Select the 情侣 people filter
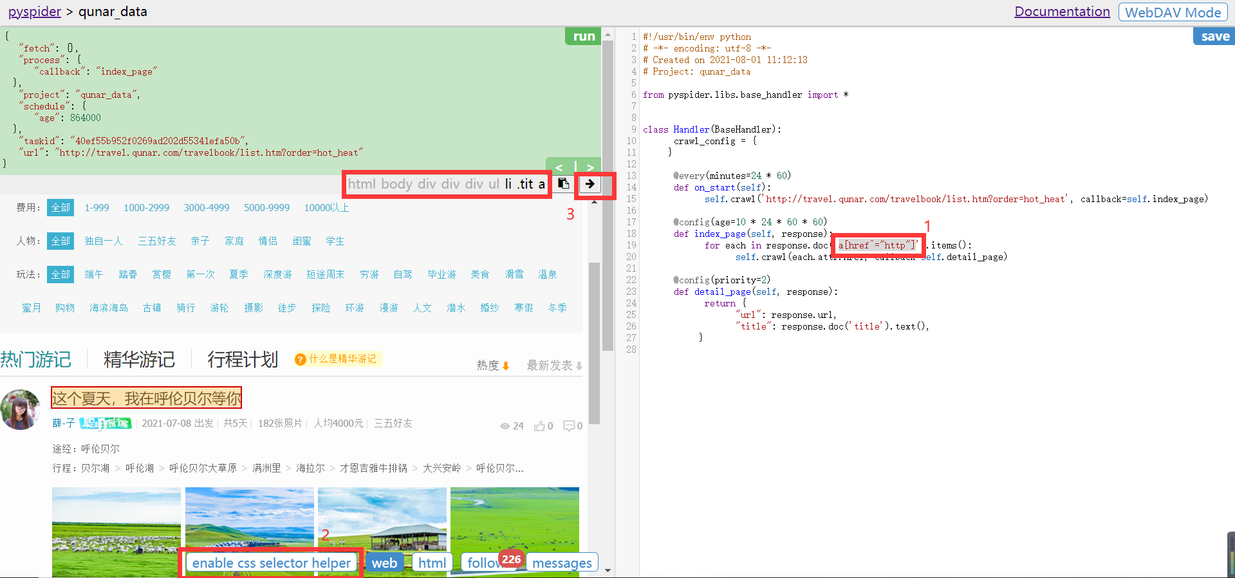The height and width of the screenshot is (578, 1235). click(x=268, y=241)
